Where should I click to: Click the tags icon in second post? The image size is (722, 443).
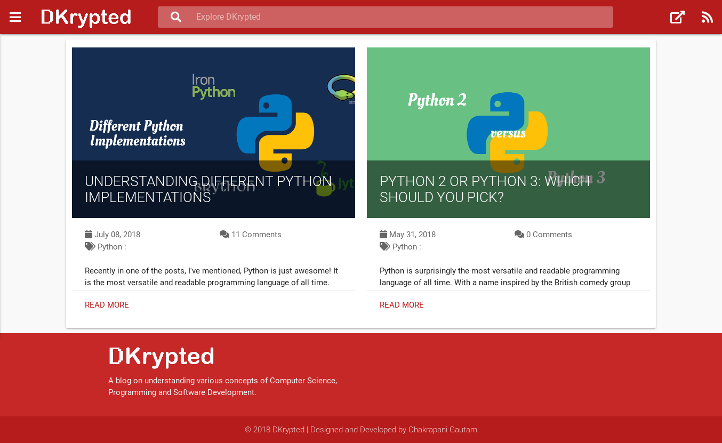[384, 246]
